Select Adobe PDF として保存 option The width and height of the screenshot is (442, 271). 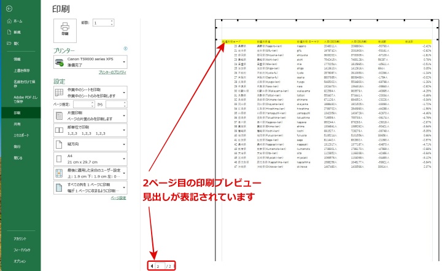[x=25, y=99]
